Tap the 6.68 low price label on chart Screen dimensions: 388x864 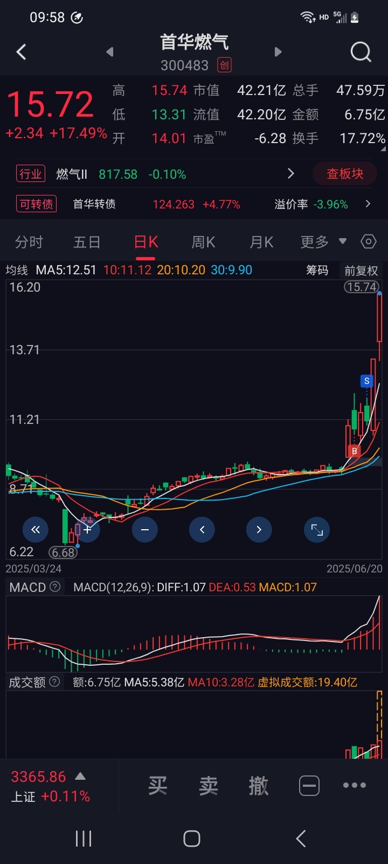click(63, 552)
